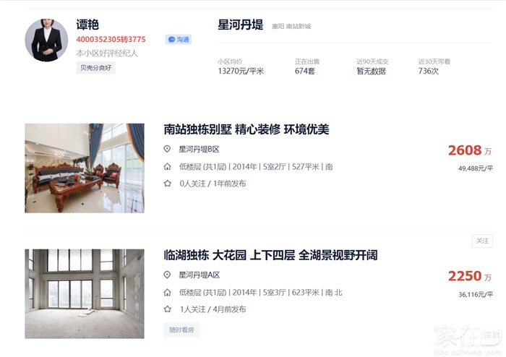
Task: Open listing 临湖独栋 大花园 上下四层
Action: click(x=270, y=255)
